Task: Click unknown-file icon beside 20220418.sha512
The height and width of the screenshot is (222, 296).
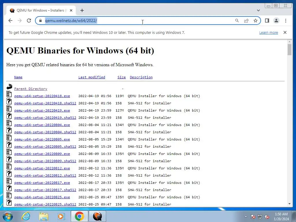Action: point(9,101)
